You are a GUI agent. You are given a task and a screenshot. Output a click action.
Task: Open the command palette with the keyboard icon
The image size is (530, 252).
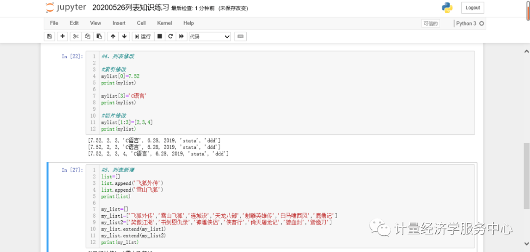tap(240, 36)
